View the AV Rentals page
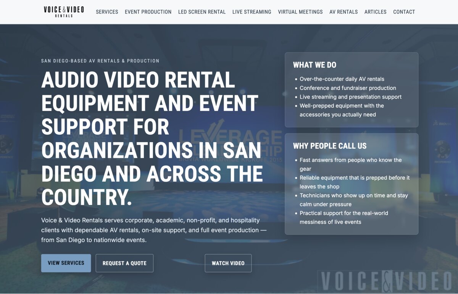 [343, 12]
